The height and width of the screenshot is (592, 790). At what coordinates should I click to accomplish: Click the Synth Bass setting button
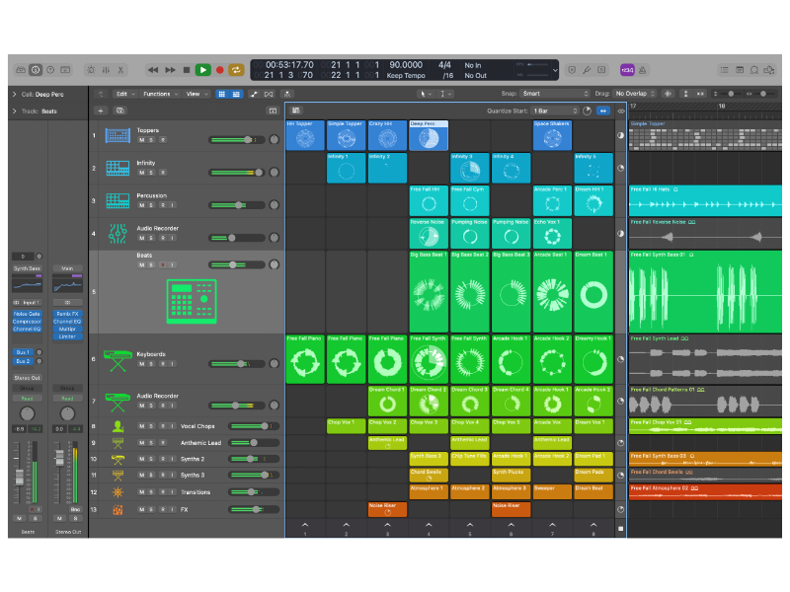coord(28,268)
